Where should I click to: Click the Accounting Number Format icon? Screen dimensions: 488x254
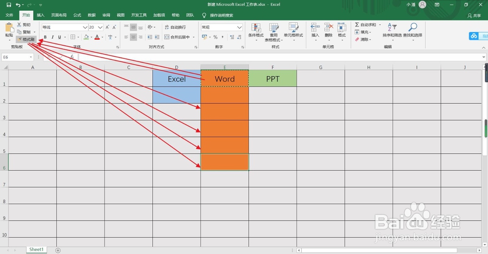[x=204, y=37]
